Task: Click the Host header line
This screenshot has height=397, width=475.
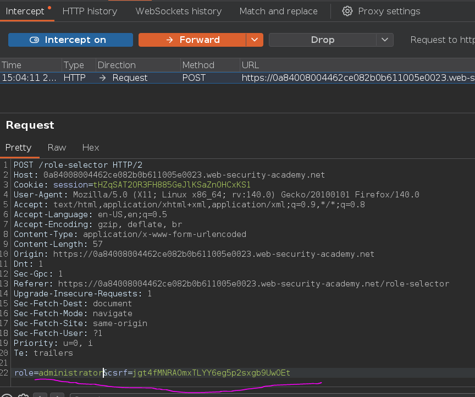Action: point(169,175)
